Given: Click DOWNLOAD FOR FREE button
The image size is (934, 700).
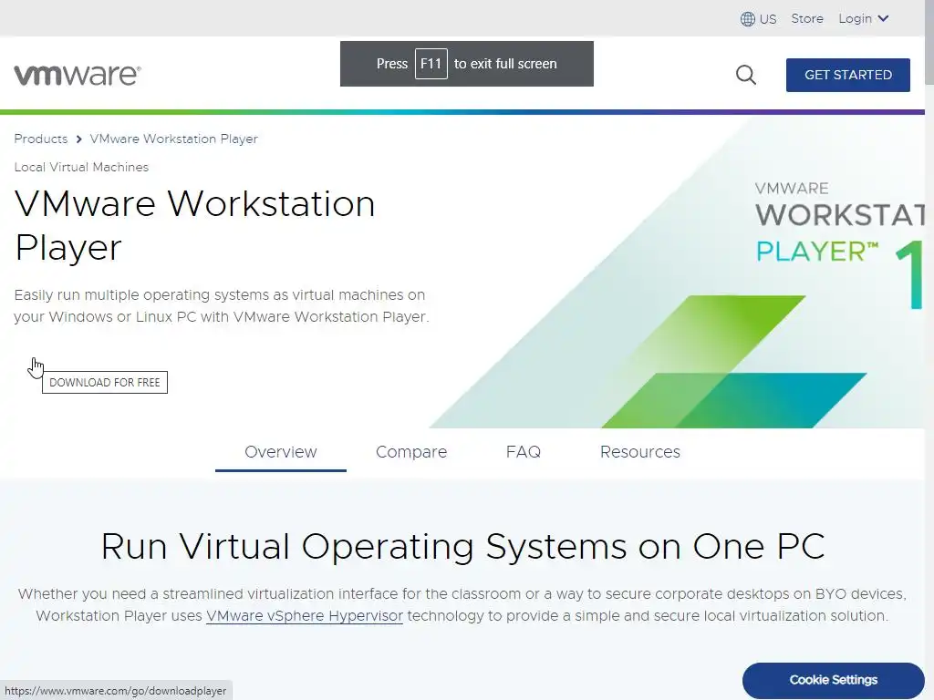Looking at the screenshot, I should 105,382.
